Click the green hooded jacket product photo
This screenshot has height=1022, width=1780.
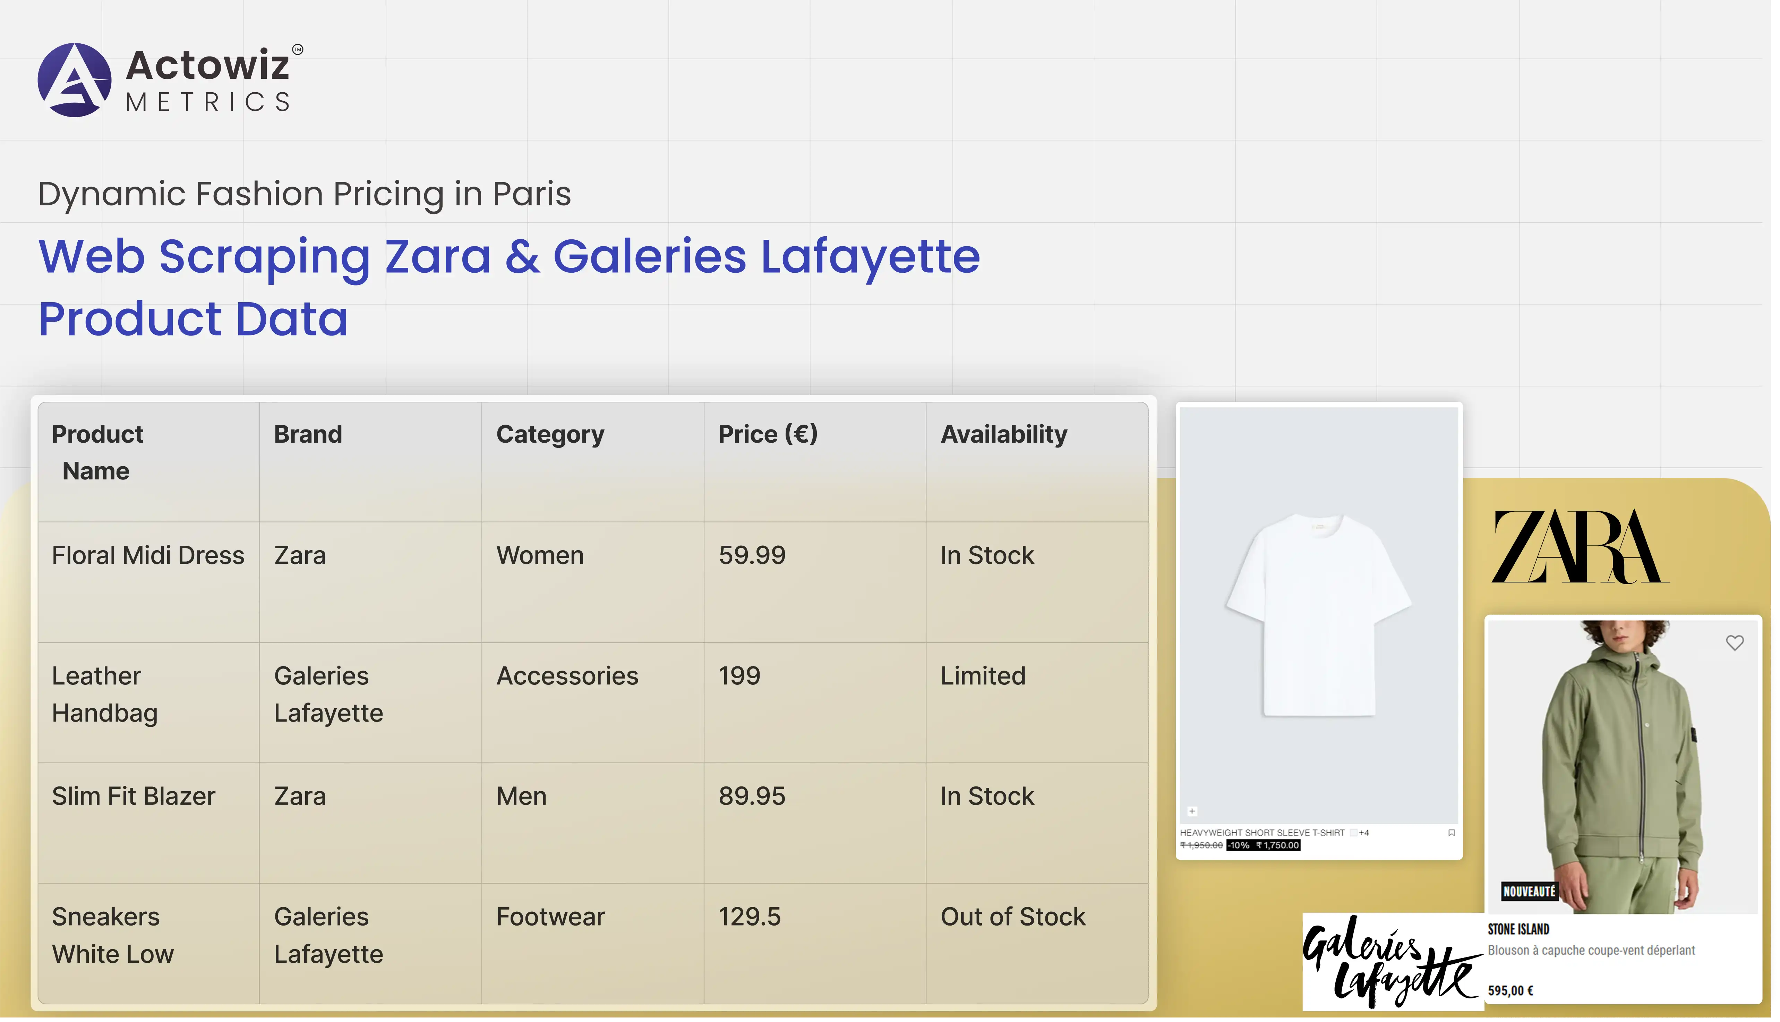(1621, 758)
